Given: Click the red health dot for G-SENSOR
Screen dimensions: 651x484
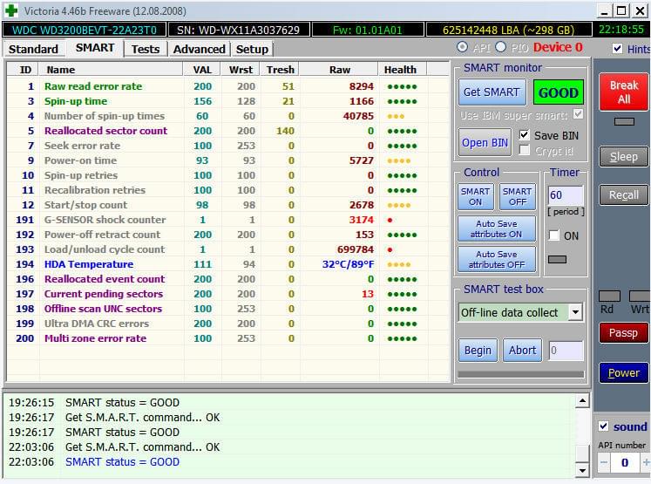Looking at the screenshot, I should point(390,220).
